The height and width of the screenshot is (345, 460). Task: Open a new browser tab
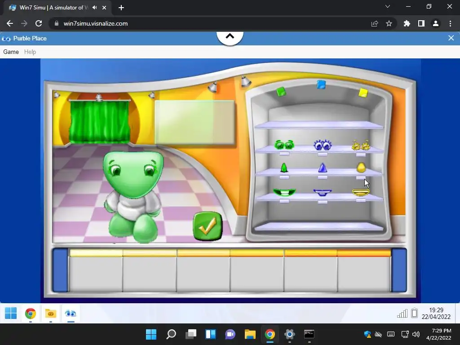coord(121,8)
